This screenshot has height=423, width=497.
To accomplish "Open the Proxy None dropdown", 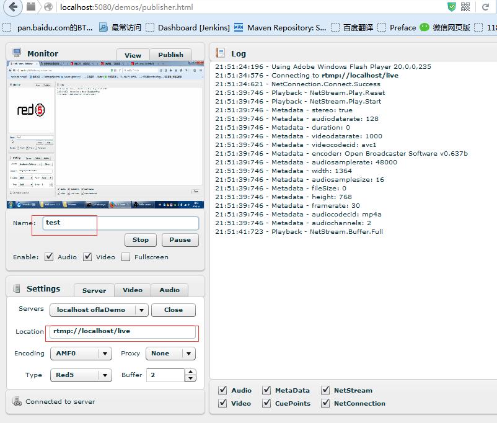I will point(170,353).
